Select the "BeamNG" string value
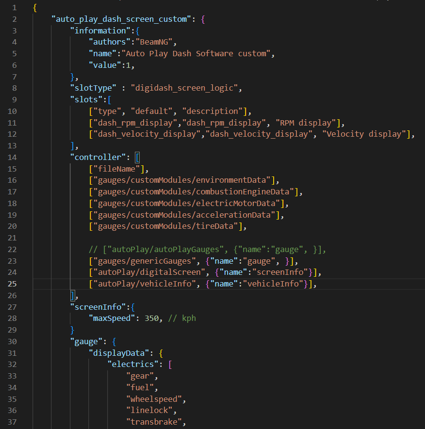Image resolution: width=425 pixels, height=429 pixels. pyautogui.click(x=154, y=42)
